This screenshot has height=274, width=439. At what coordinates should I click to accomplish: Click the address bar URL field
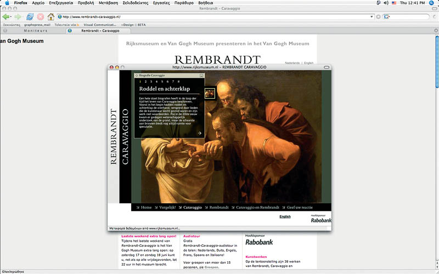tap(216, 17)
